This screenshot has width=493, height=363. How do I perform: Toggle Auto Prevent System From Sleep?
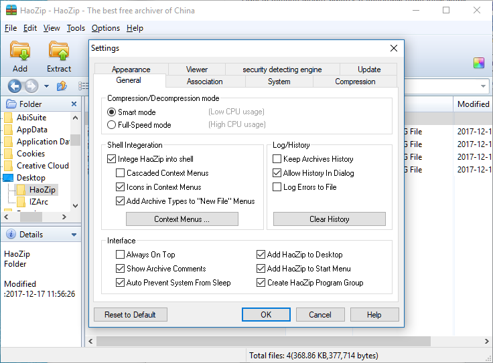click(x=120, y=283)
